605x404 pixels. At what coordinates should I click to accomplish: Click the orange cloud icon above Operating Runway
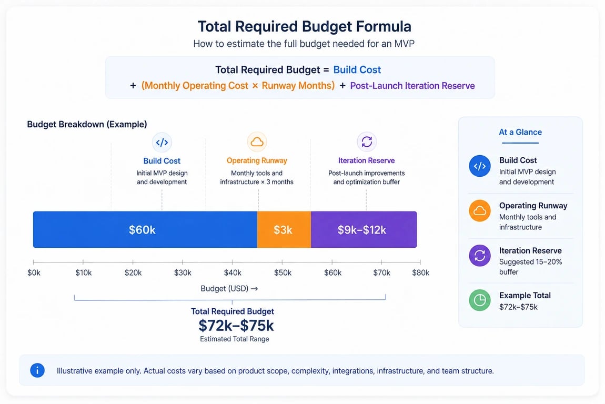pyautogui.click(x=257, y=142)
